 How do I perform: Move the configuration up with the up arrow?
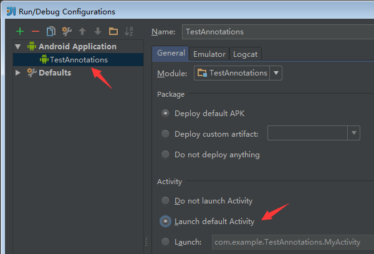coord(82,31)
